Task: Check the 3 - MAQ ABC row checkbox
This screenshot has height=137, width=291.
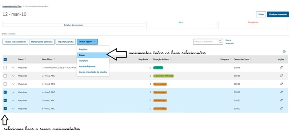Action: 5,84
